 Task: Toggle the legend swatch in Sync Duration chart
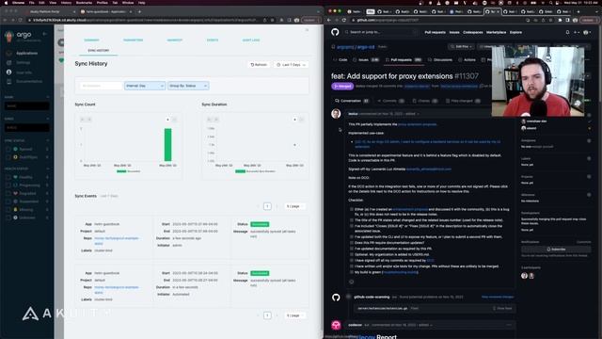pos(241,171)
